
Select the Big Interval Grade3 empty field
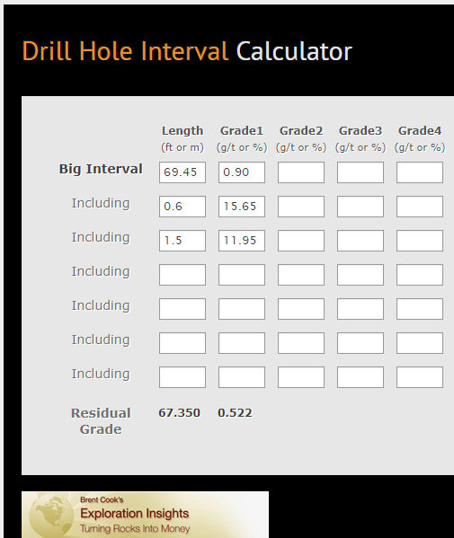pyautogui.click(x=361, y=172)
